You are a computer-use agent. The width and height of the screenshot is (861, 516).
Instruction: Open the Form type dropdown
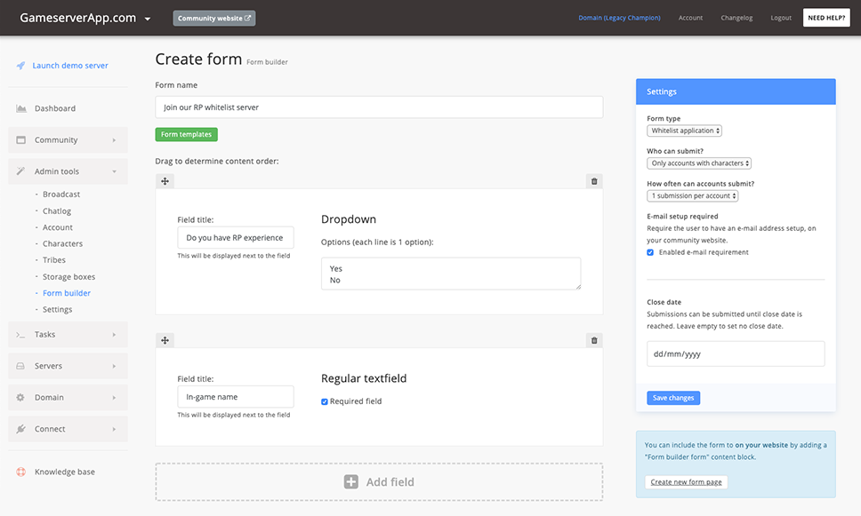pyautogui.click(x=684, y=131)
